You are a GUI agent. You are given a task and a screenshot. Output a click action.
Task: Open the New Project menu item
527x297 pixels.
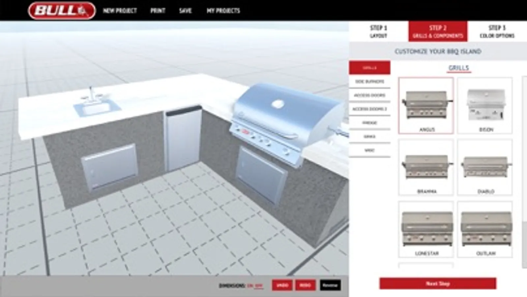[120, 11]
